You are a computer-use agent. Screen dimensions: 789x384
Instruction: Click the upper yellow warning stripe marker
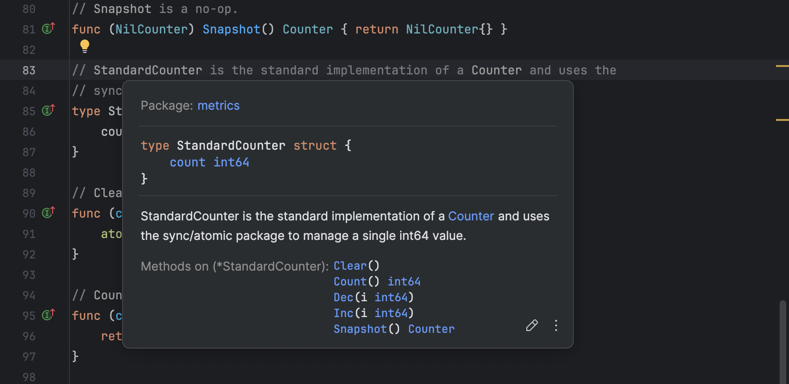pyautogui.click(x=782, y=66)
